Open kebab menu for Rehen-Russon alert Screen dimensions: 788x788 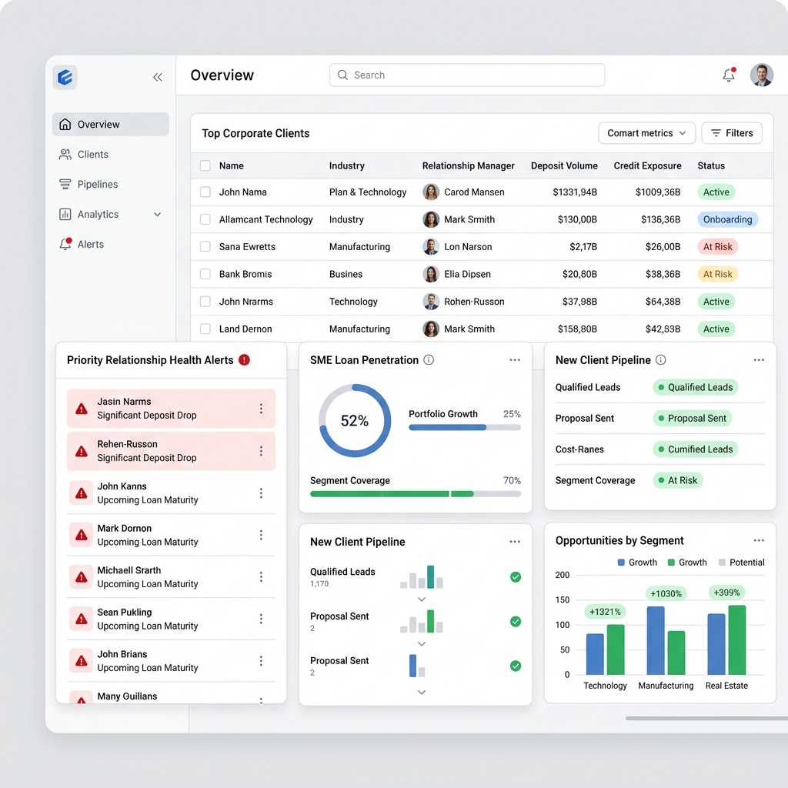[261, 451]
